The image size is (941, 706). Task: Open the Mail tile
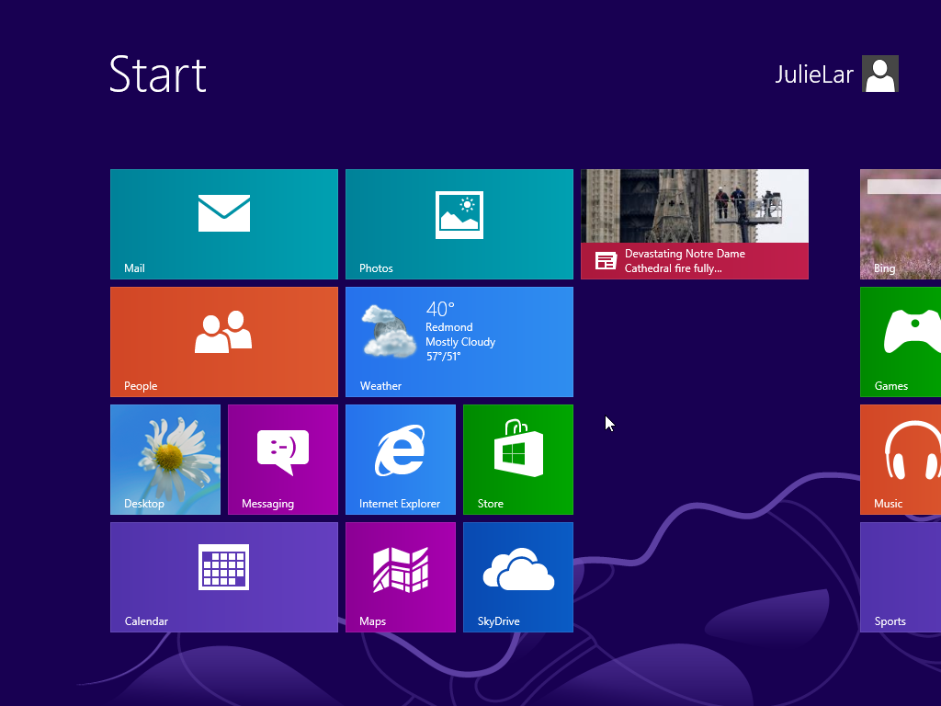(x=224, y=224)
